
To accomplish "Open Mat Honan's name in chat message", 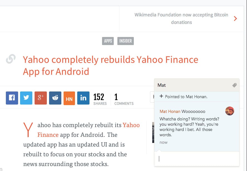I will (x=170, y=111).
